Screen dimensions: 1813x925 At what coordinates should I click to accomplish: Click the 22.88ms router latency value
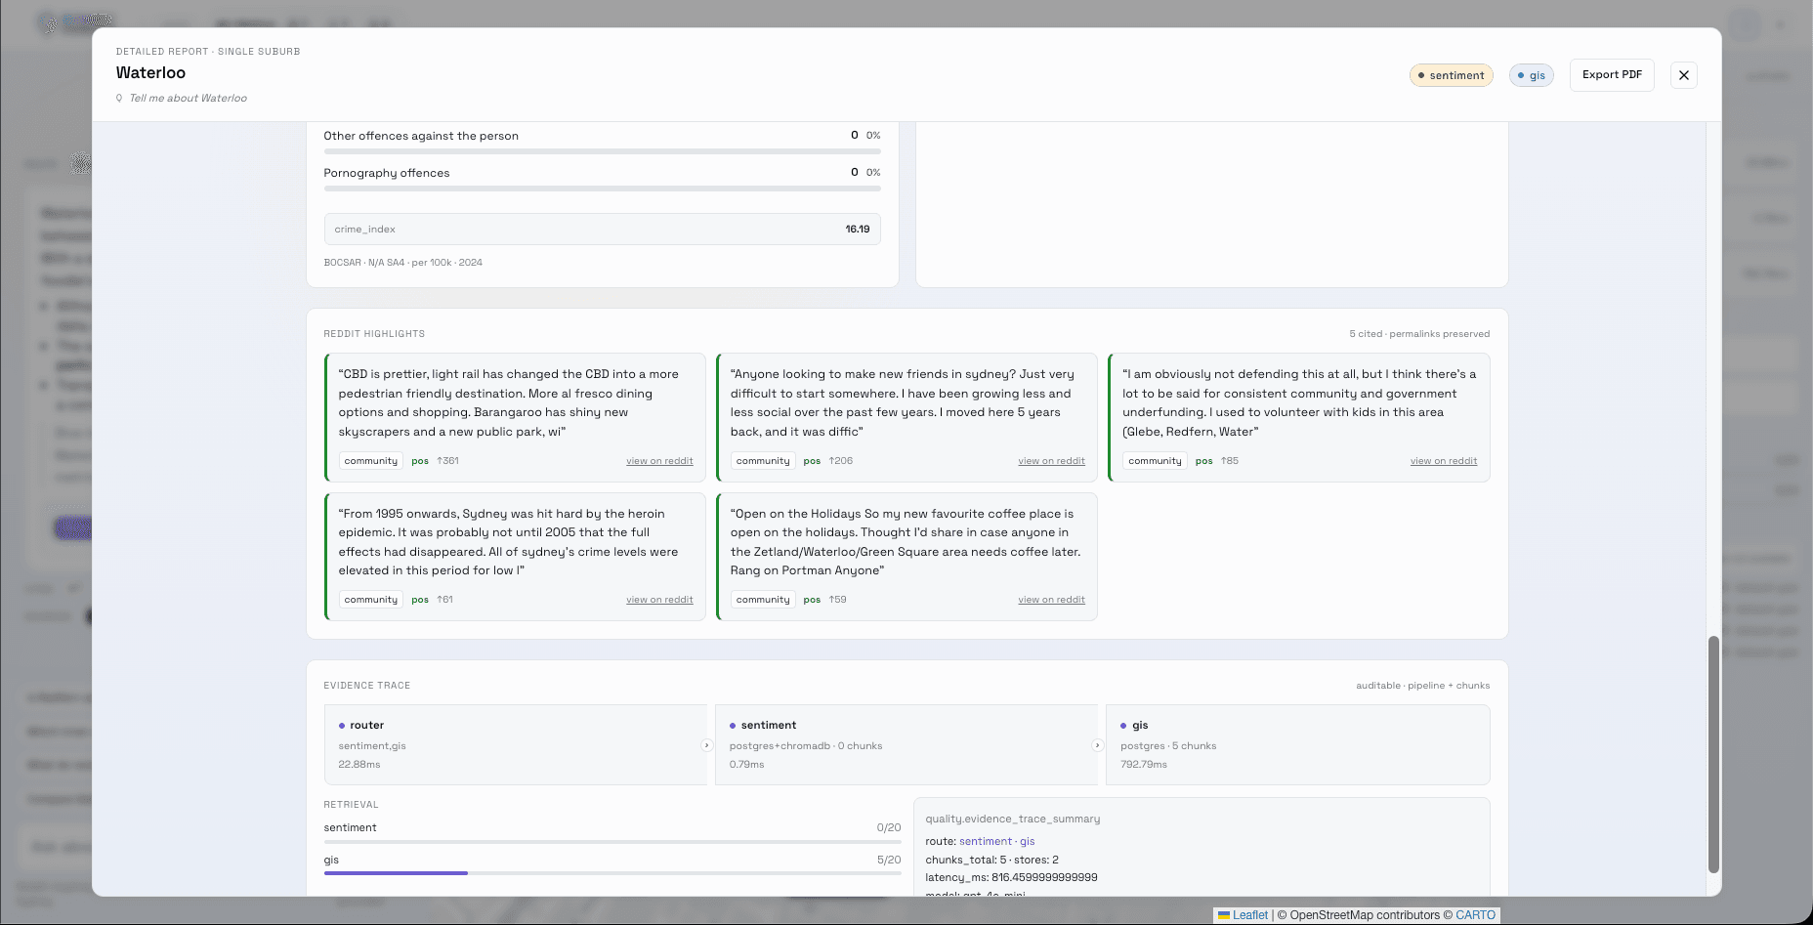pyautogui.click(x=359, y=765)
